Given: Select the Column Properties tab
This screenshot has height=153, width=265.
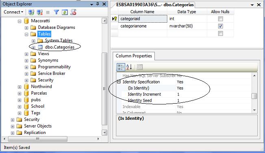Looking at the screenshot, I should pos(134,56).
